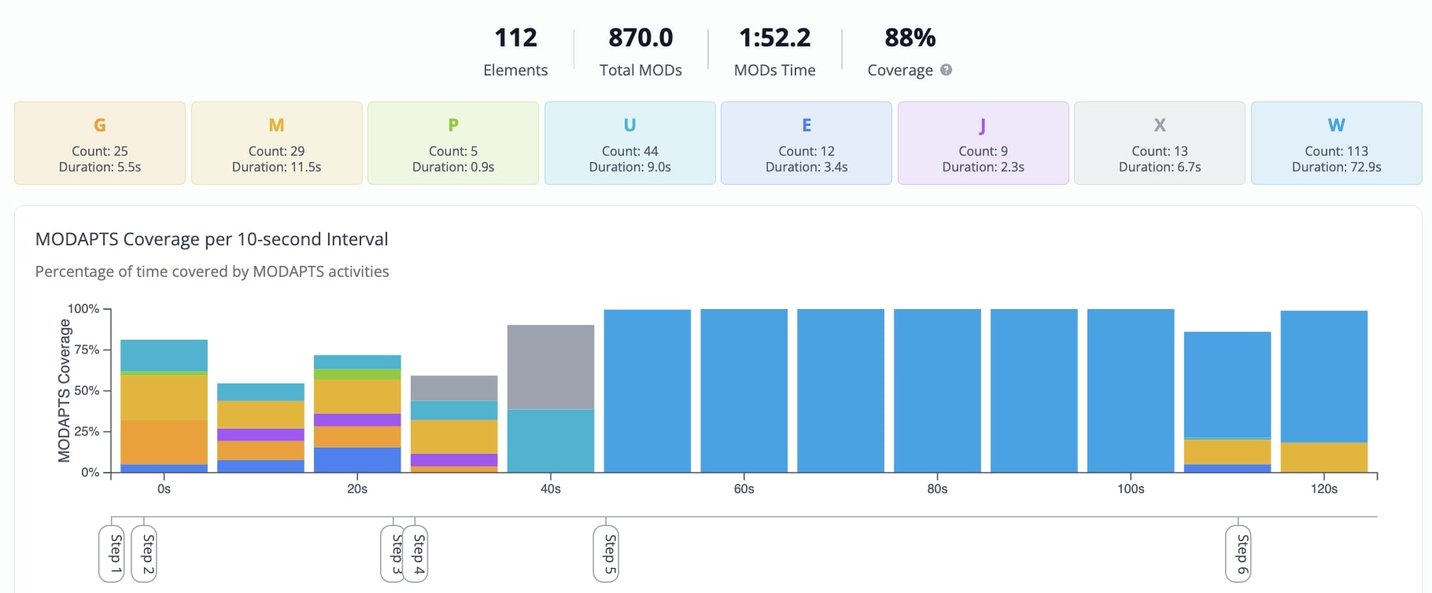Click the X category card
Screen dimensions: 1432x593
(1159, 143)
